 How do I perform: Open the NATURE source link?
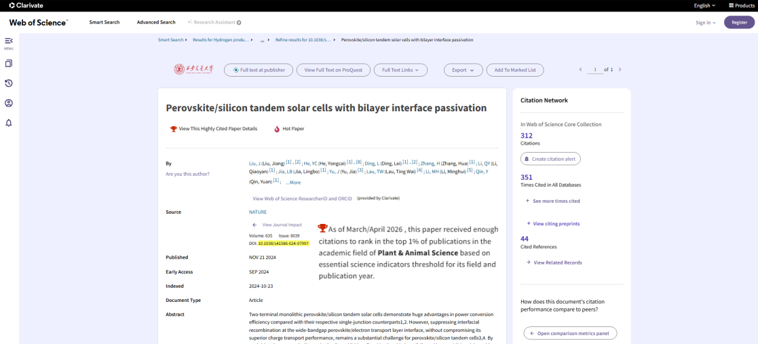pos(258,212)
